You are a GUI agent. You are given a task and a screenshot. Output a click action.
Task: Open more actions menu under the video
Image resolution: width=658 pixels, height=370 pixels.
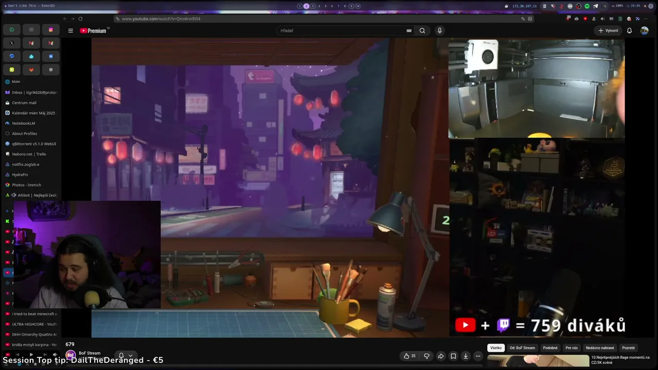[478, 356]
